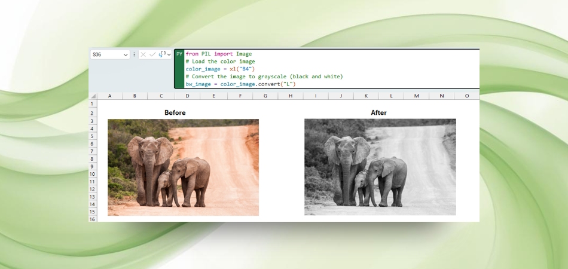568x269 pixels.
Task: Select column K header
Action: coord(366,96)
